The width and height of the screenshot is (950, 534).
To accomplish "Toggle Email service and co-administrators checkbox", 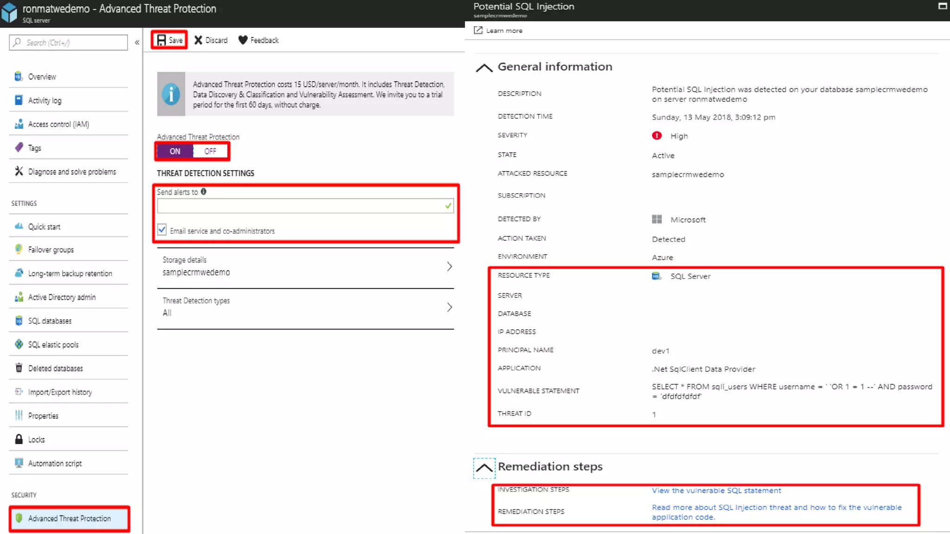I will coord(162,230).
